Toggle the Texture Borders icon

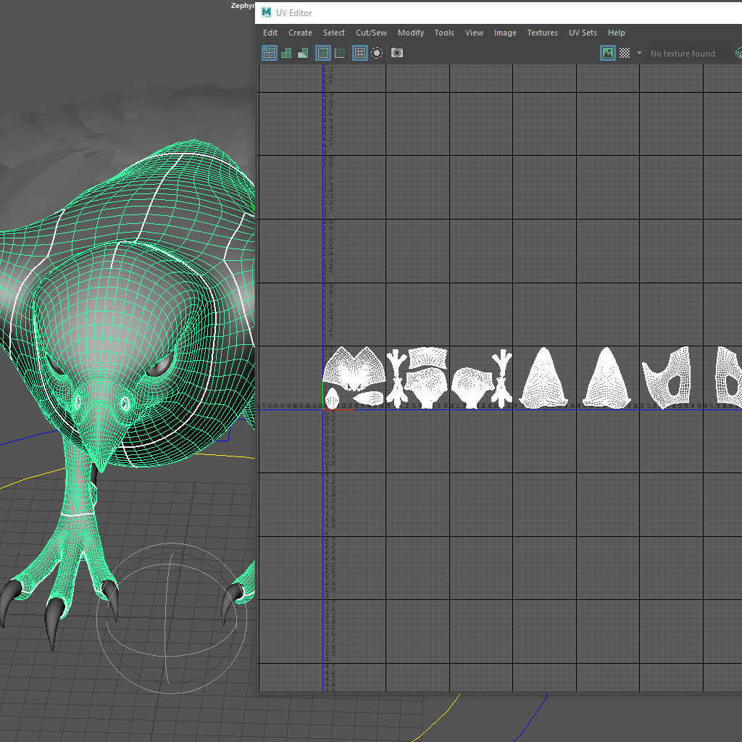(323, 53)
